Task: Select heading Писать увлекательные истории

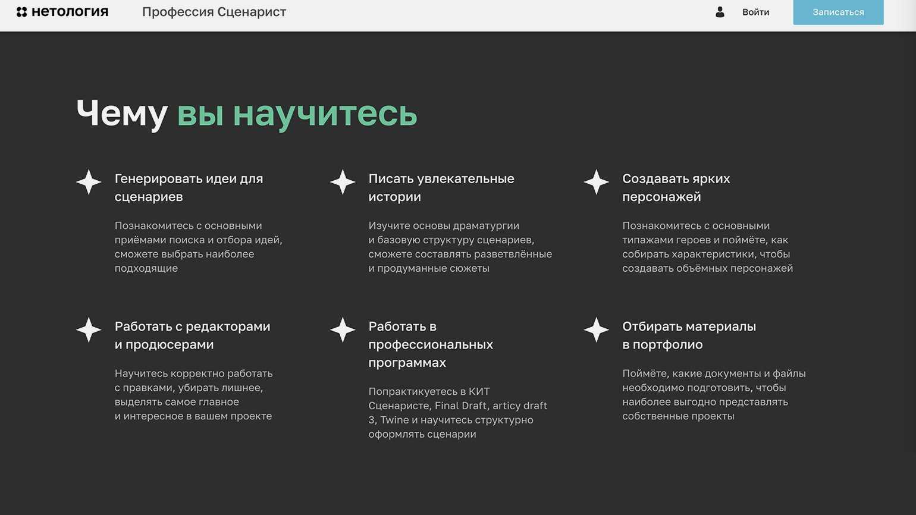Action: point(441,187)
